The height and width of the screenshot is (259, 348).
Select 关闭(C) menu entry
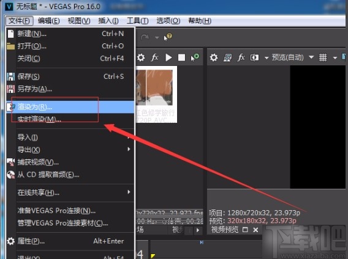pos(70,59)
